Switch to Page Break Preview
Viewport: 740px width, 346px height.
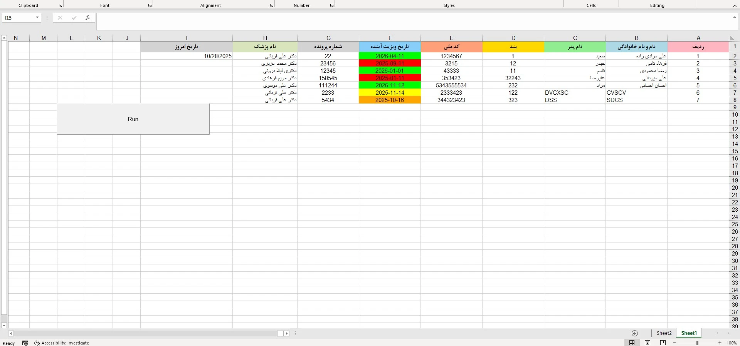[663, 343]
